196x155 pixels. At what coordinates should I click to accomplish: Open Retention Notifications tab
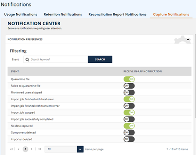(x=63, y=15)
